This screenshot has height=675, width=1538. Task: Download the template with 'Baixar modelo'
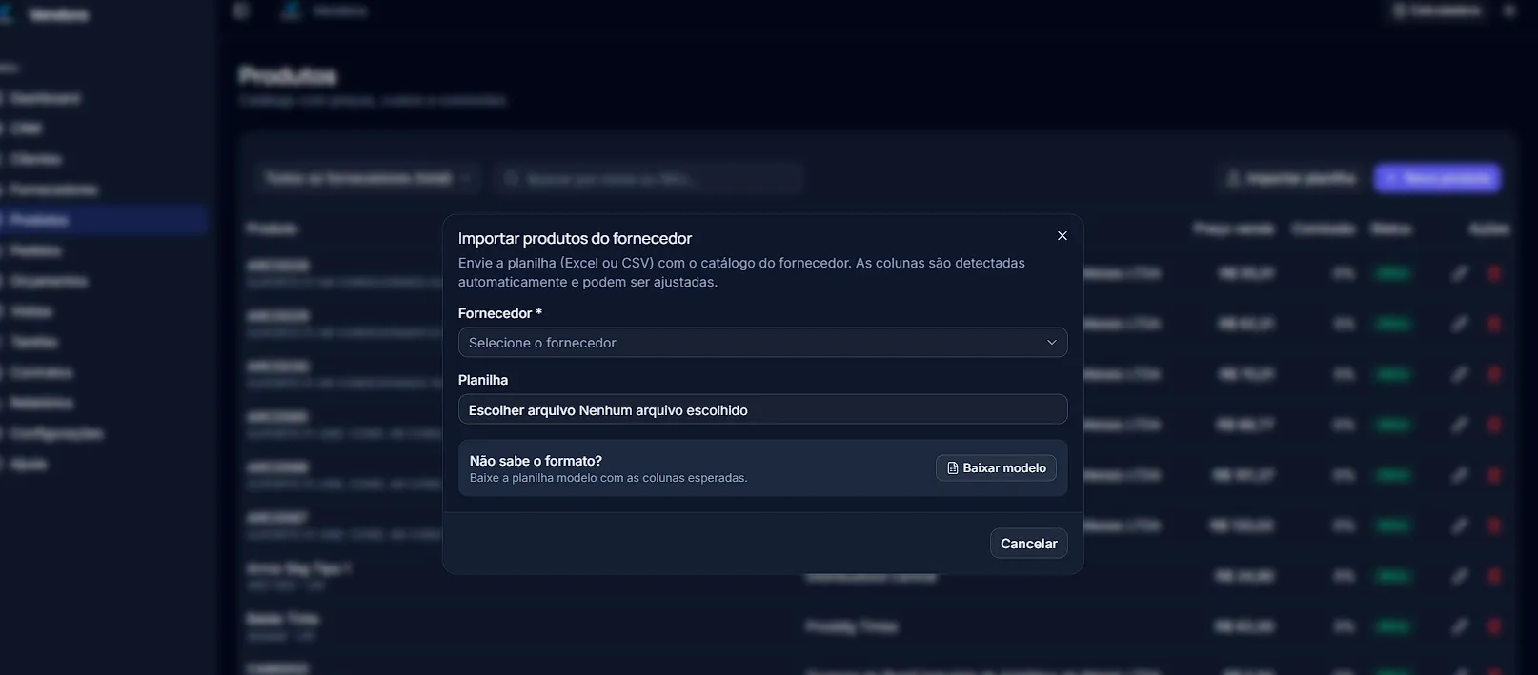tap(996, 467)
